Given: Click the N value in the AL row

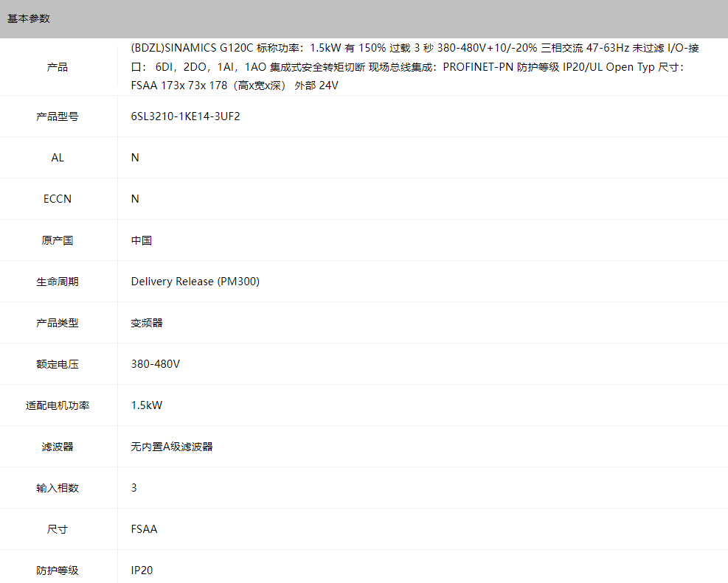Looking at the screenshot, I should (x=135, y=158).
